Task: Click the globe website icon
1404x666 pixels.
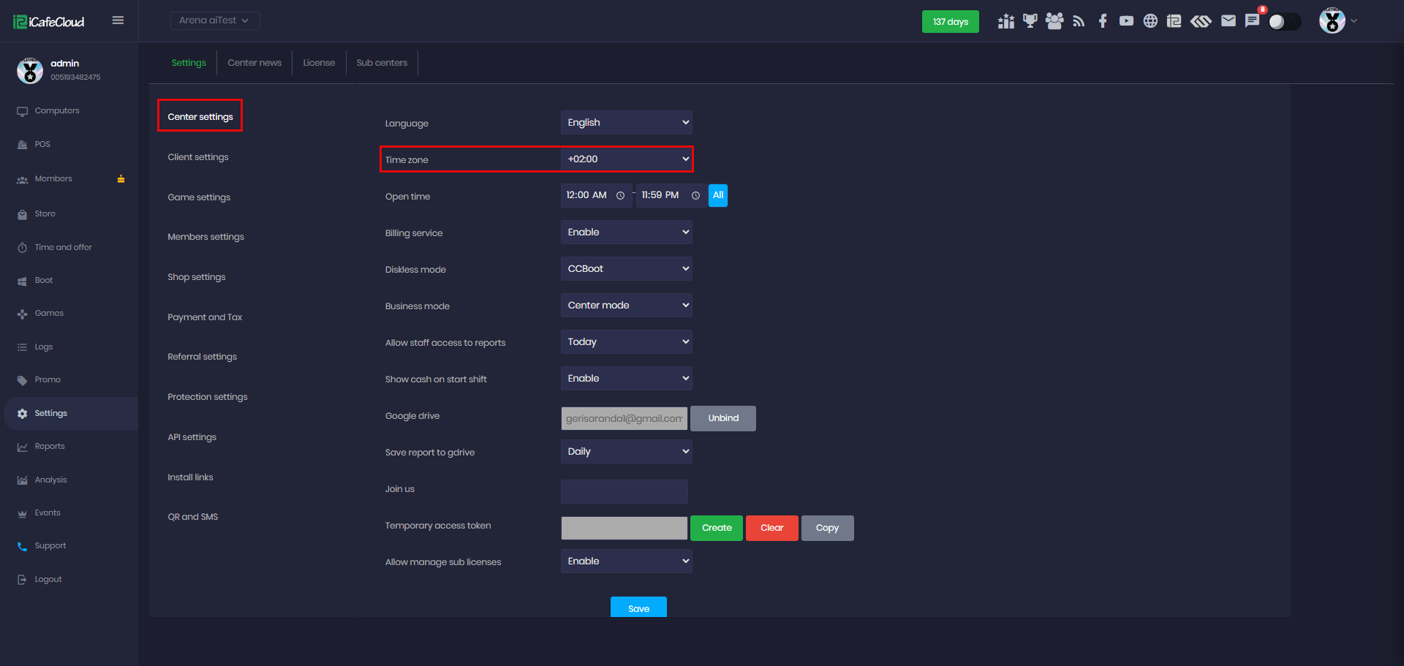Action: pyautogui.click(x=1150, y=21)
